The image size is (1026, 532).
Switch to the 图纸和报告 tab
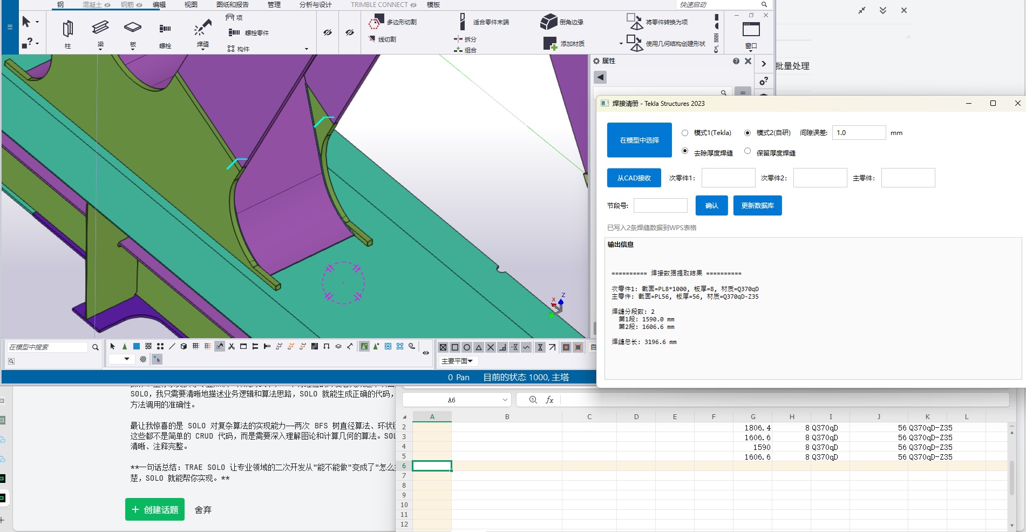(233, 5)
